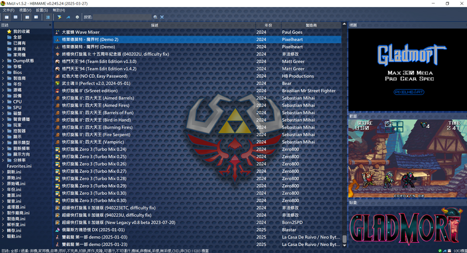Open the 視圖(V) menu

pos(25,10)
